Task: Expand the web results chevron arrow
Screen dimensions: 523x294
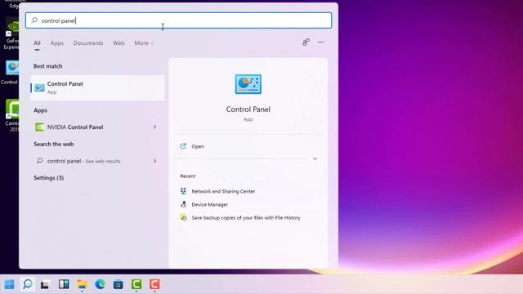Action: [154, 161]
